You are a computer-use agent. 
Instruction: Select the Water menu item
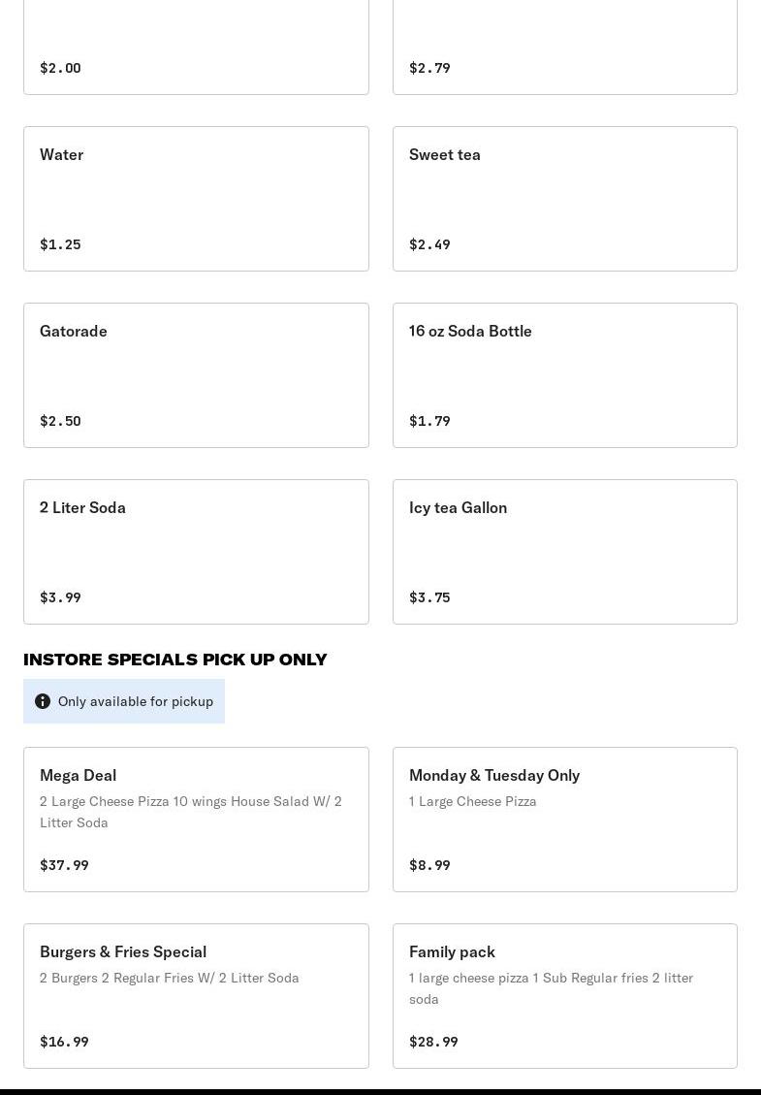pos(196,198)
